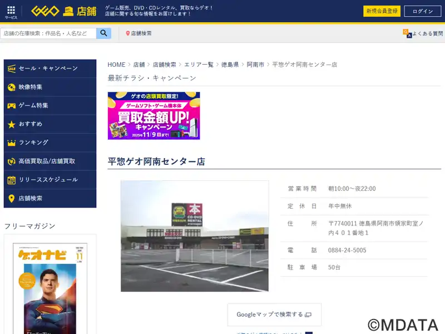Viewport: 445px width, 334px height.
Task: Open the recommended star item
Action: tap(50, 124)
